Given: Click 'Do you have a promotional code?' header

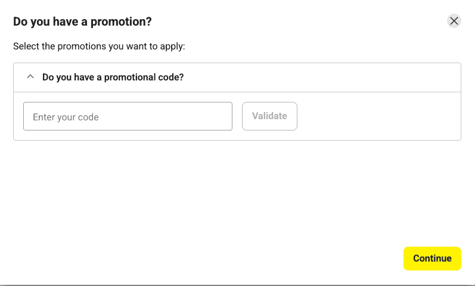Looking at the screenshot, I should pos(113,77).
